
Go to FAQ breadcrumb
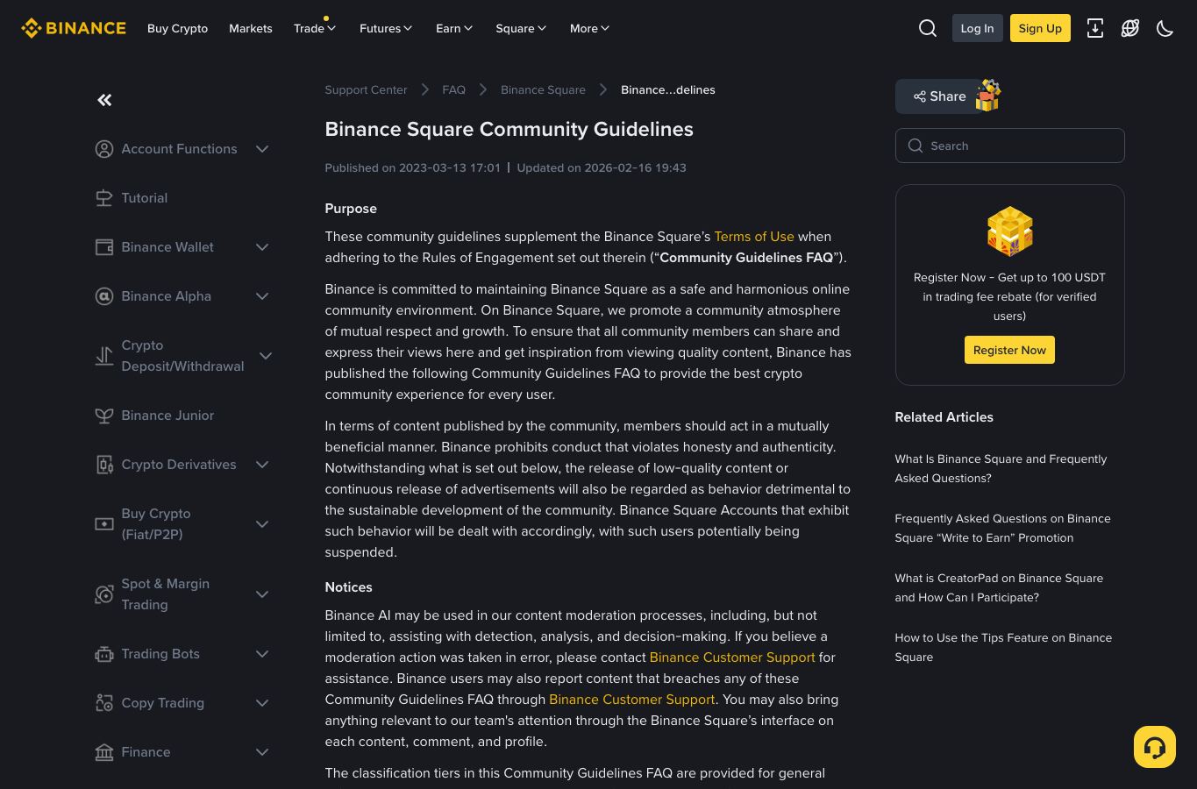click(x=454, y=89)
